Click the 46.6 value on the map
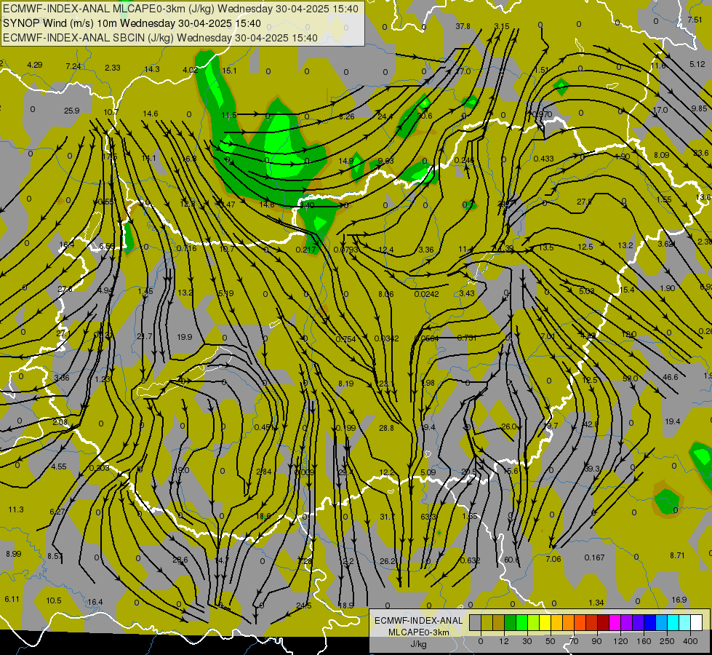The image size is (712, 655). click(671, 377)
